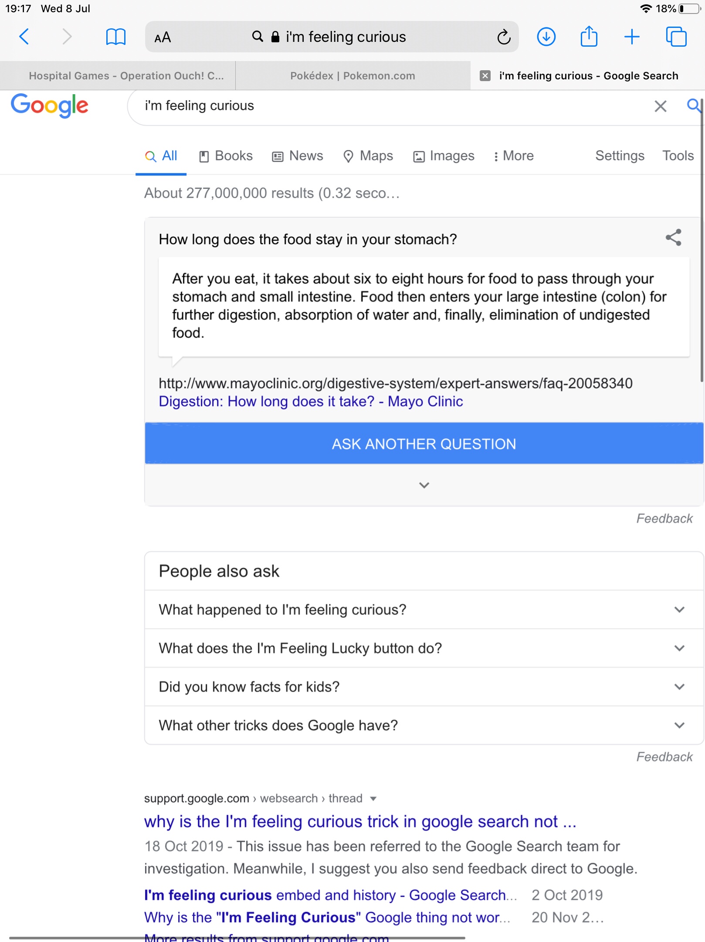This screenshot has height=942, width=705.
Task: Clear the Google search box with X
Action: [x=660, y=106]
